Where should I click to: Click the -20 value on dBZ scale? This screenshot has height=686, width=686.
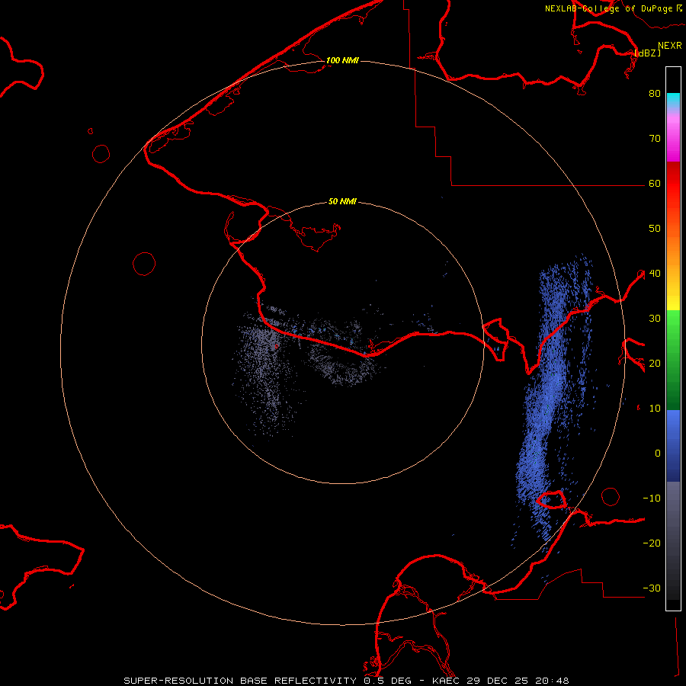pyautogui.click(x=652, y=543)
